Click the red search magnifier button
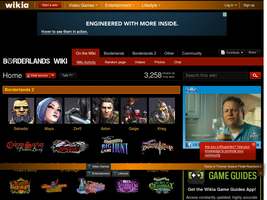267x200 pixels. click(x=255, y=75)
